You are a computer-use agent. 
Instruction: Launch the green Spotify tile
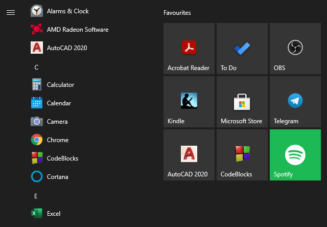[x=295, y=155]
